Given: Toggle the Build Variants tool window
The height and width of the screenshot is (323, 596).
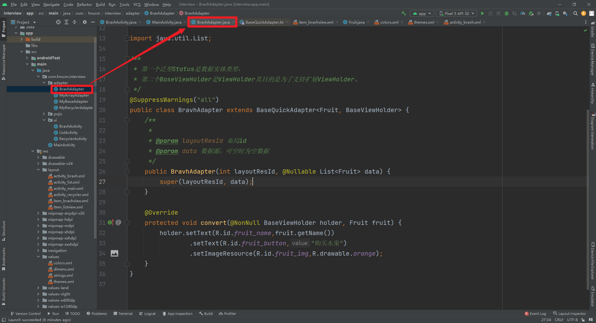Looking at the screenshot, I should (4, 291).
